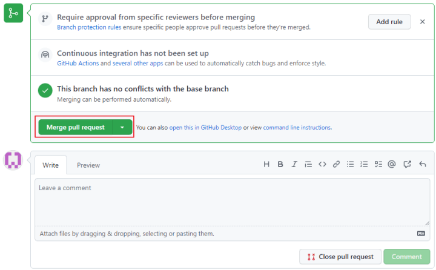Click Close pull request button

(340, 257)
